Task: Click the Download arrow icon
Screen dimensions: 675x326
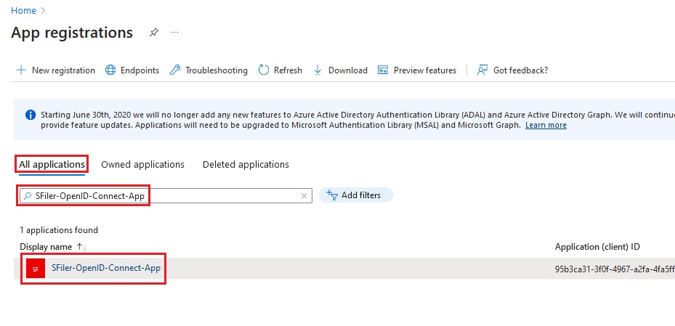Action: (x=318, y=70)
